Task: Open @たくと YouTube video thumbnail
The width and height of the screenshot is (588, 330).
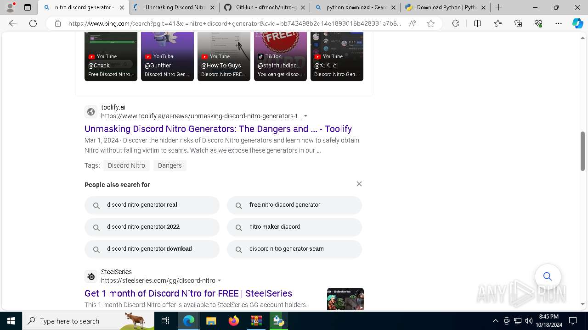Action: pyautogui.click(x=337, y=56)
